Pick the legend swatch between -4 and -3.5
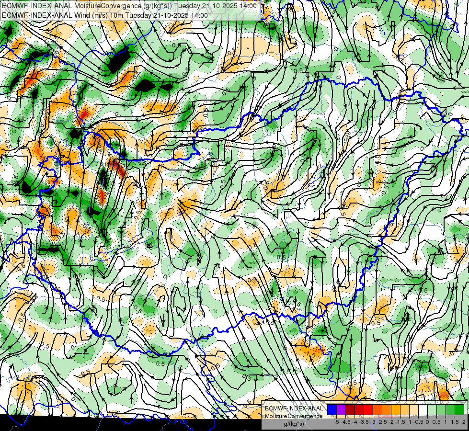 (359, 410)
